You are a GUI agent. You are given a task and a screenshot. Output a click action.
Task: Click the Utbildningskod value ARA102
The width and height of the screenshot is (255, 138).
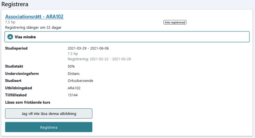(x=74, y=88)
